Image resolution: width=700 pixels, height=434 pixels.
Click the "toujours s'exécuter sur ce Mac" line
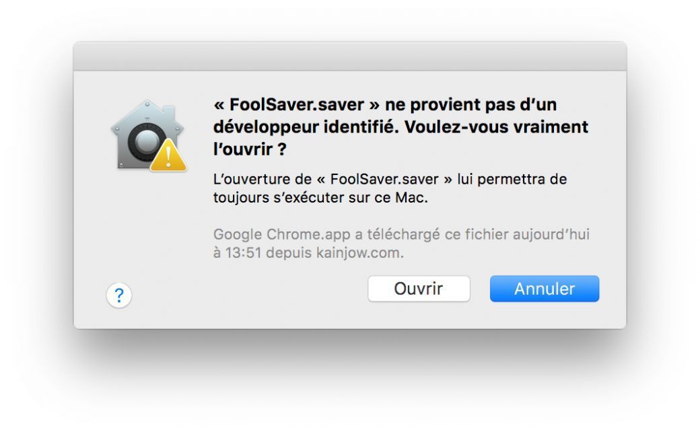tap(320, 199)
